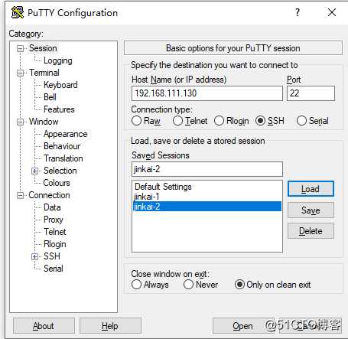The height and width of the screenshot is (339, 348).
Task: Expand the SSH tree node
Action: click(35, 256)
